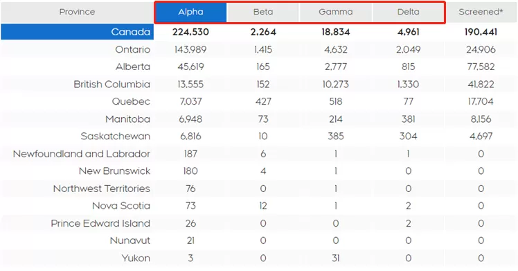Click Newfoundland and Labrador row label
Image resolution: width=518 pixels, height=271 pixels.
(82, 154)
